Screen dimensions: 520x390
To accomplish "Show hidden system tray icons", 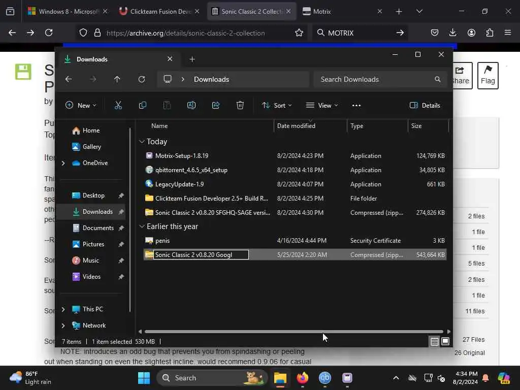I will [x=396, y=378].
